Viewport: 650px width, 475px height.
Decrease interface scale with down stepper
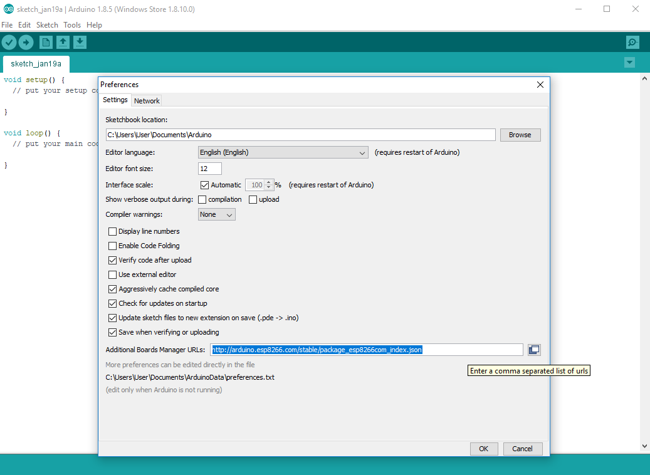tap(269, 187)
